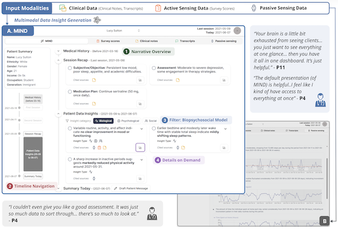Click the highlighted chart icon on the Variable routine card
The height and width of the screenshot is (229, 338).
click(140, 148)
